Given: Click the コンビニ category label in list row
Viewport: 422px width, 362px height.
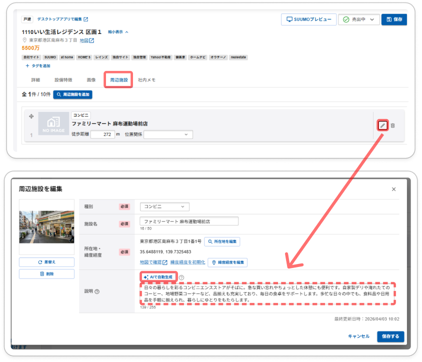Looking at the screenshot, I should coord(80,115).
